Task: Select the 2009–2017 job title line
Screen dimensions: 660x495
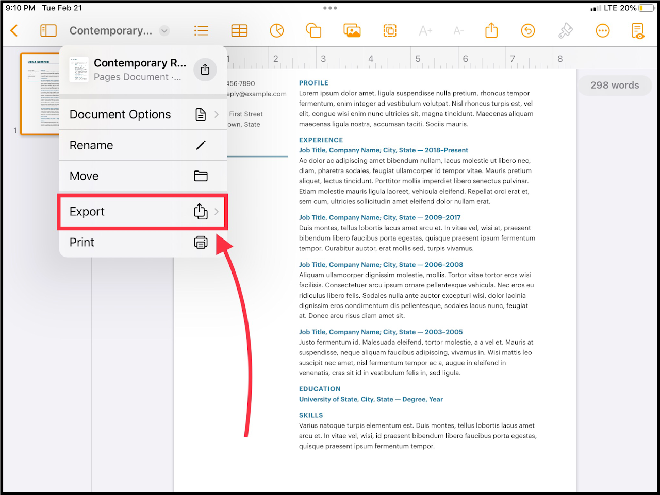Action: tap(380, 217)
